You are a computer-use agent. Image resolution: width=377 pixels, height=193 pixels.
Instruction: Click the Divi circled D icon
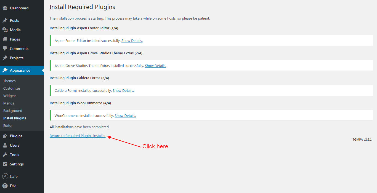click(x=5, y=186)
